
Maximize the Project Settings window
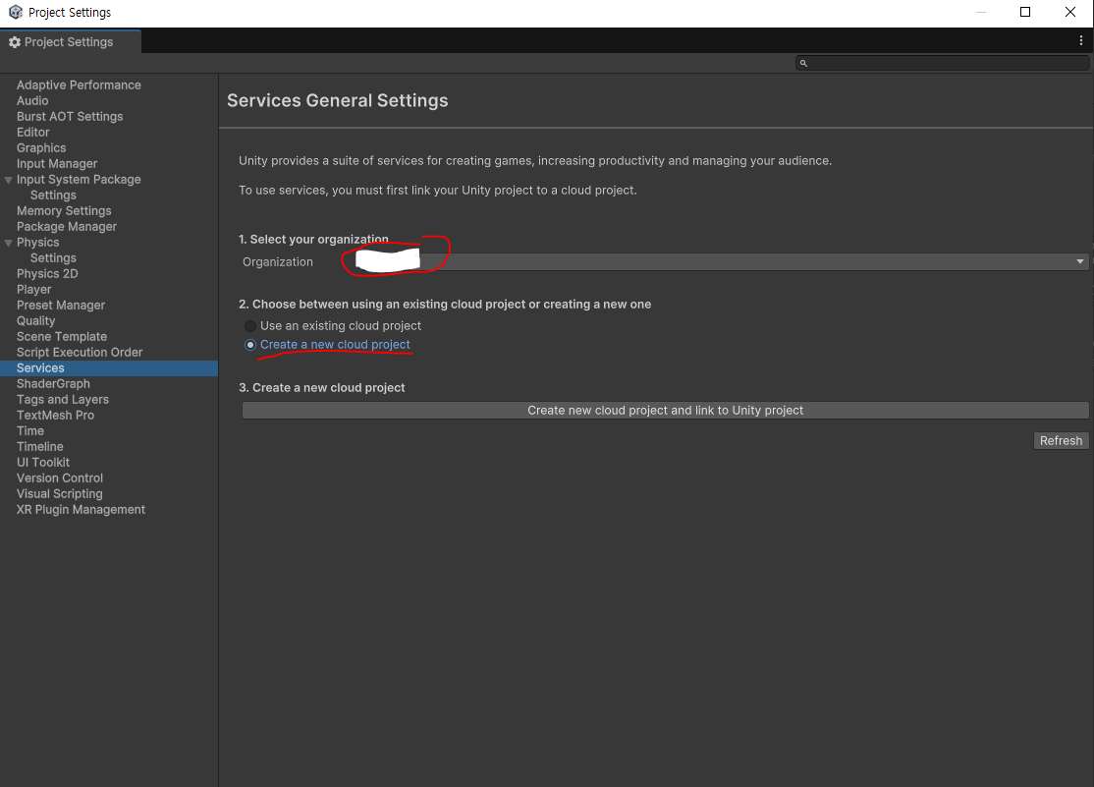[x=1025, y=12]
